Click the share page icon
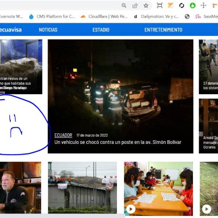 point(135,5)
